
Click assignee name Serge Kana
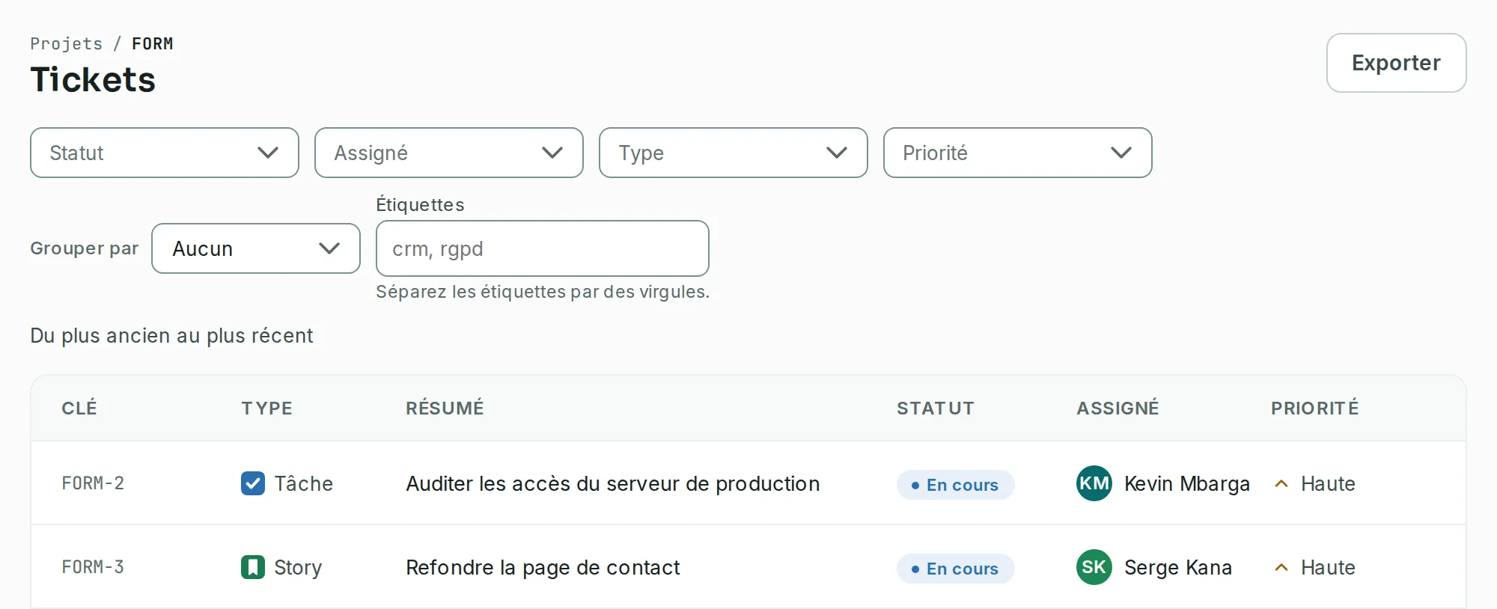pyautogui.click(x=1178, y=567)
